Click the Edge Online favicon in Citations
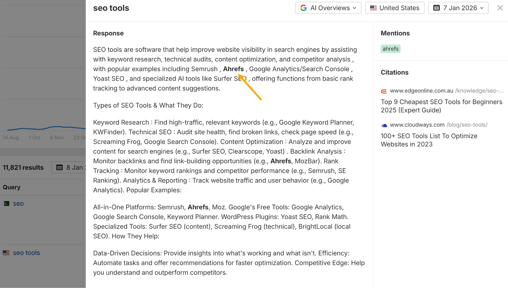Screen dimensions: 508x288 click(384, 91)
